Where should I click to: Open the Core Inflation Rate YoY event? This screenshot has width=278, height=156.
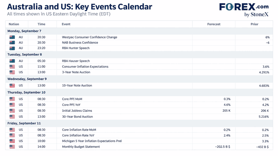(x=78, y=135)
